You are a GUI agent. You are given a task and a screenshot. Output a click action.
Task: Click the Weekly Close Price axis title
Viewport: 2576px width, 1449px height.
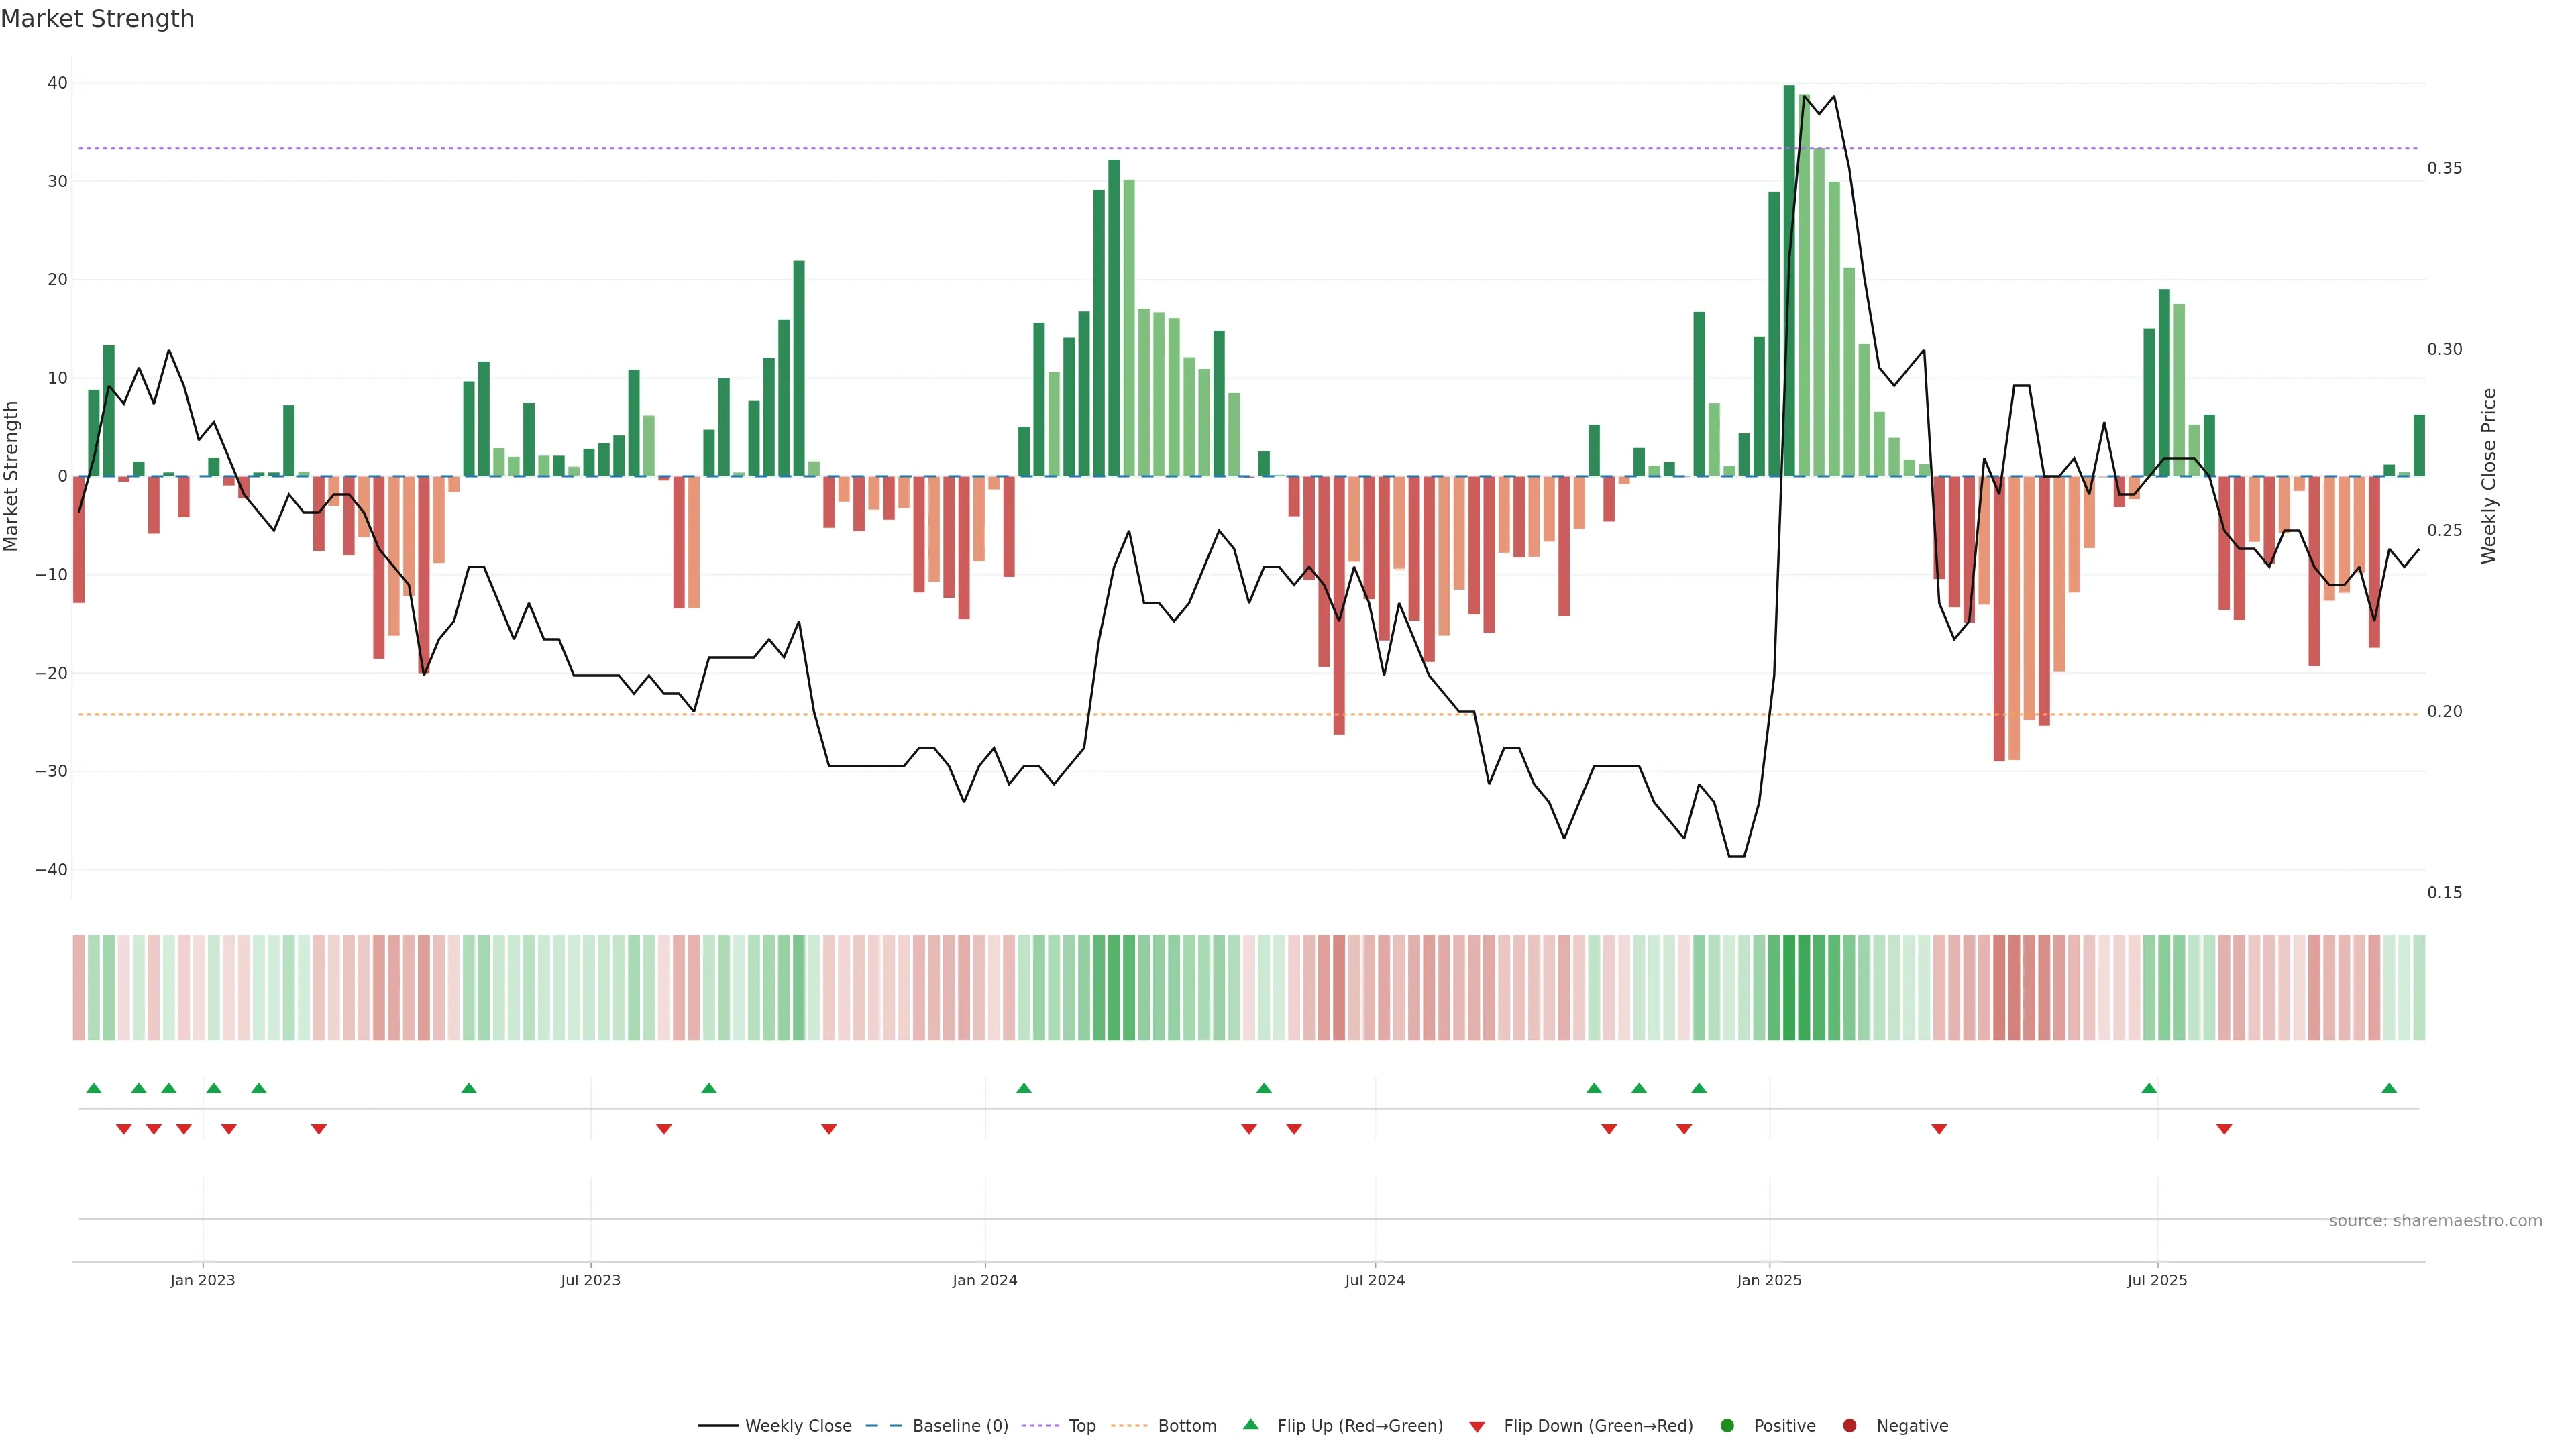(x=2489, y=476)
